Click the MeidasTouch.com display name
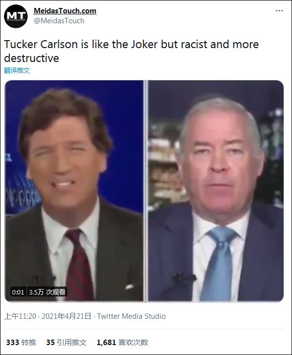 tap(65, 10)
